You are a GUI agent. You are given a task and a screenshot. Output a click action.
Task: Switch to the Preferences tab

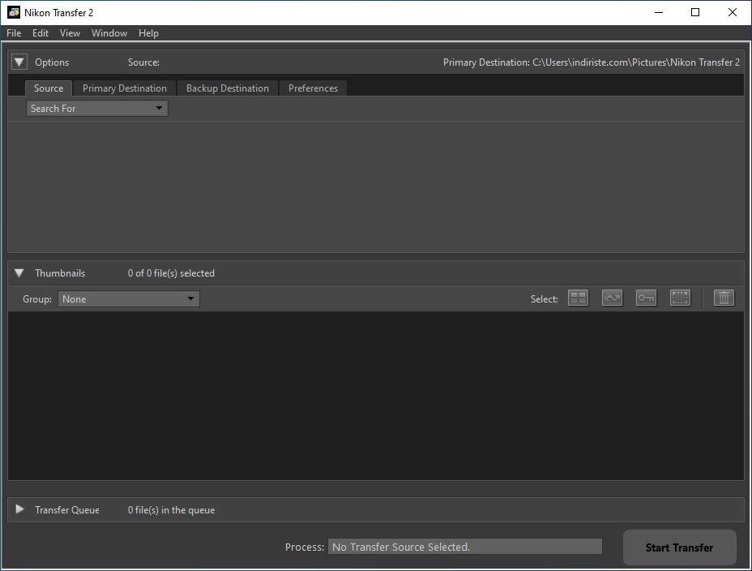(x=313, y=88)
